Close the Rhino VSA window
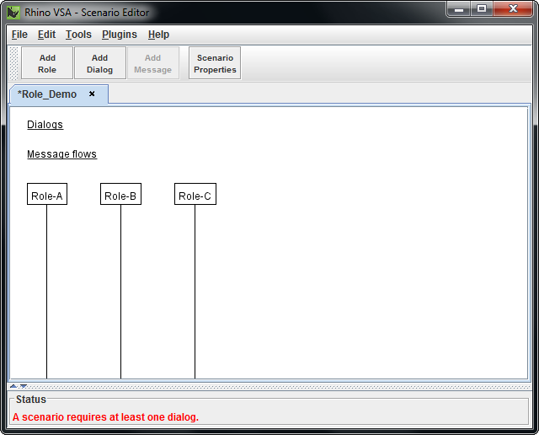Screen dimensions: 539x435 coord(513,8)
